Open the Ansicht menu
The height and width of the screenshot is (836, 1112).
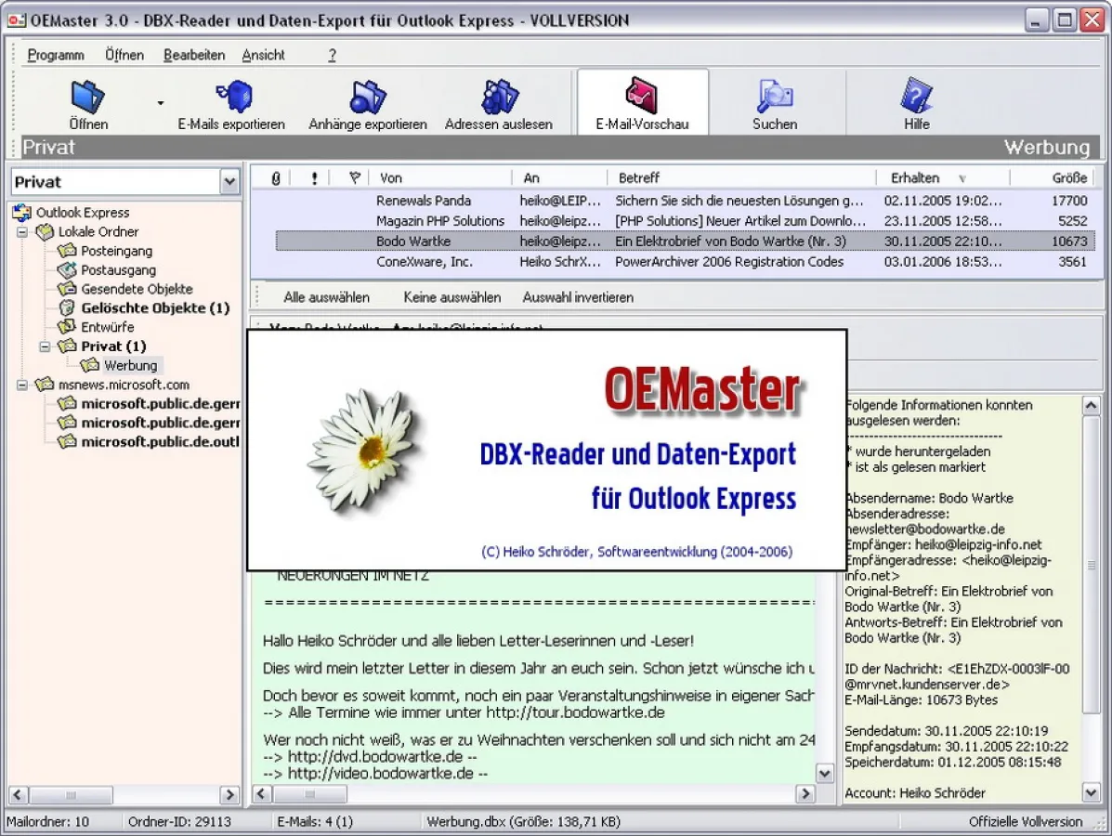click(263, 55)
